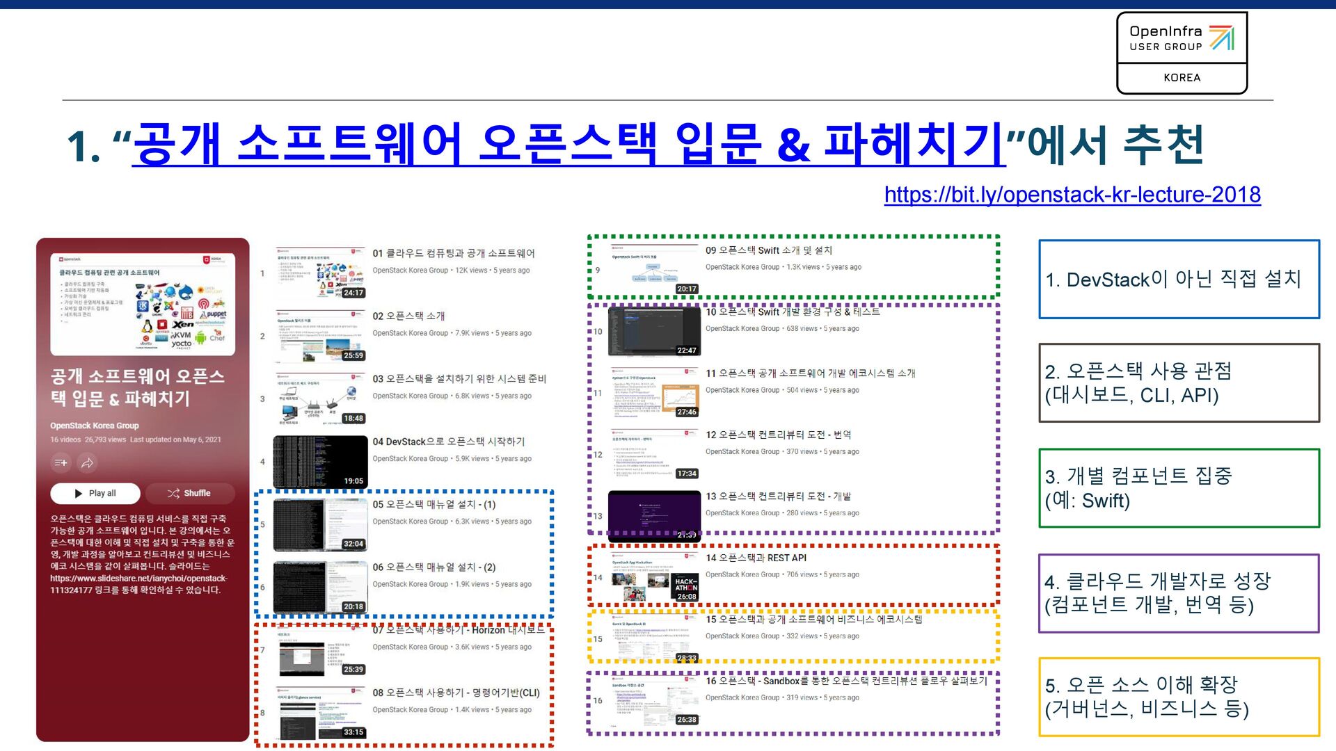The width and height of the screenshot is (1336, 751).
Task: Open video thumbnail 11 with duration 27:46
Action: 654,392
